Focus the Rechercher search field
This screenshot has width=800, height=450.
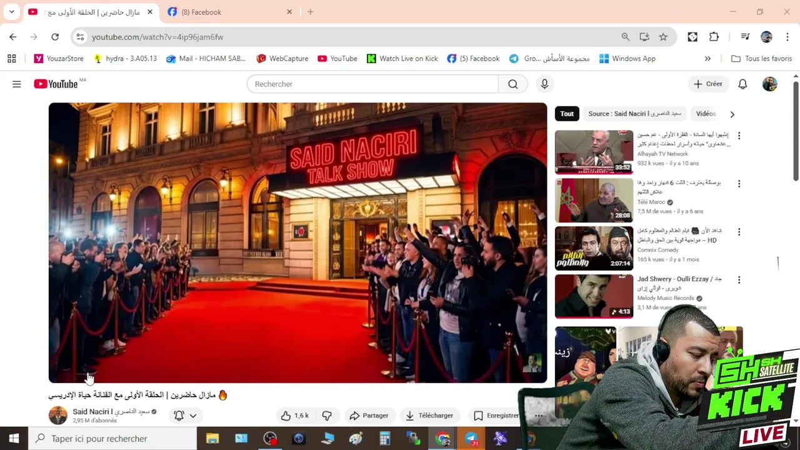point(372,84)
